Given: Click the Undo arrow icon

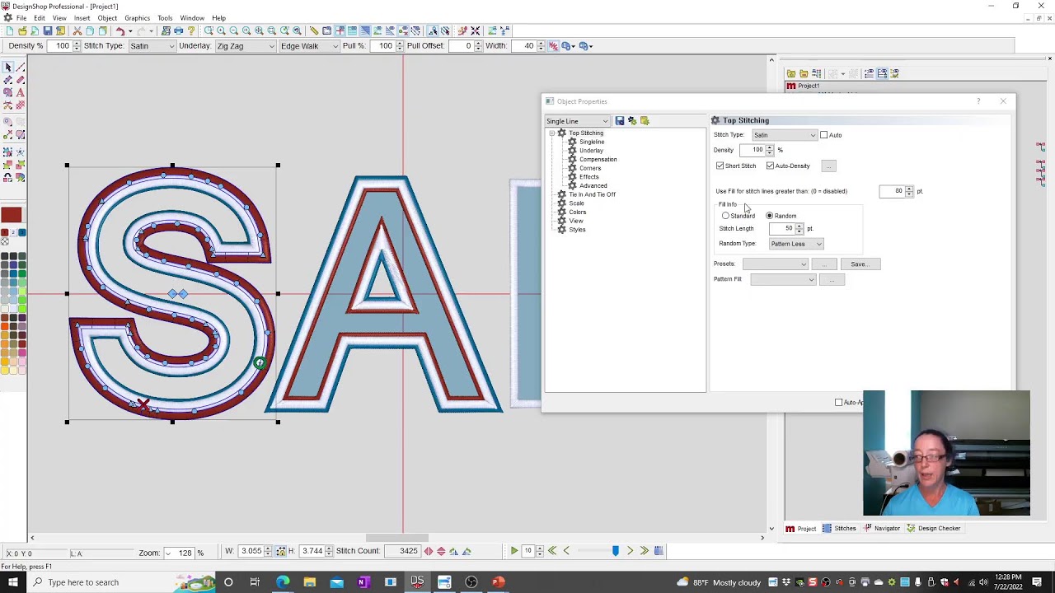Looking at the screenshot, I should [120, 30].
